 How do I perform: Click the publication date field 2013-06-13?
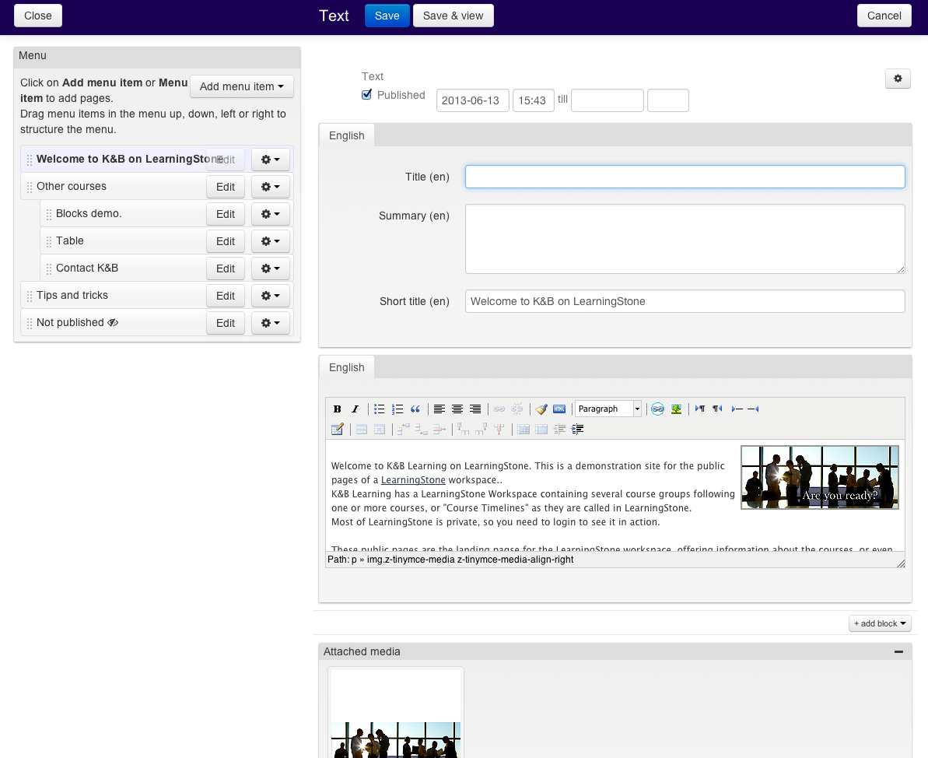[472, 100]
